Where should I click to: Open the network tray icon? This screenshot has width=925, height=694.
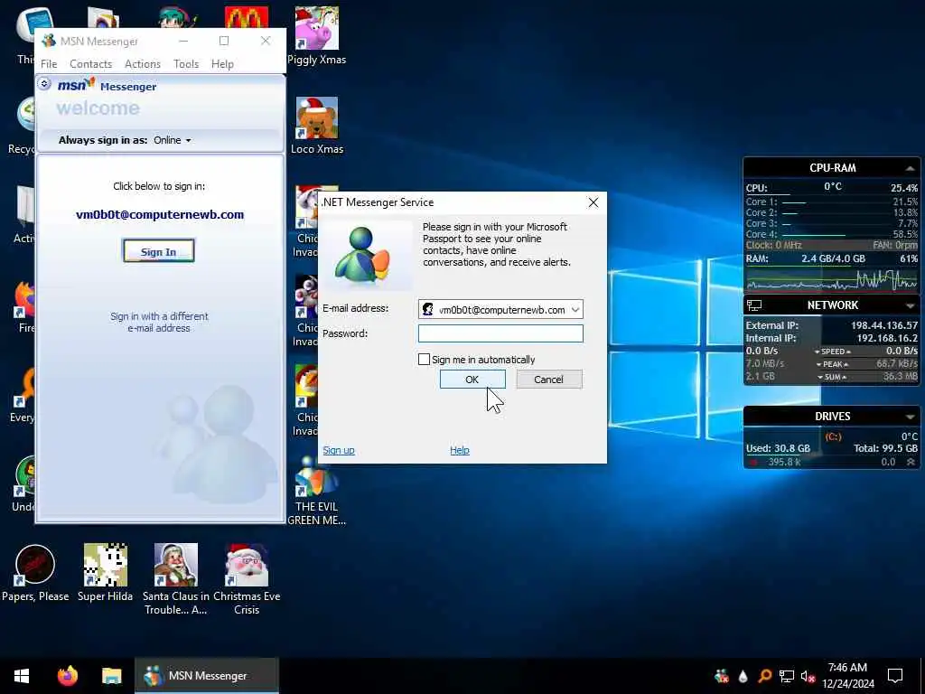pyautogui.click(x=787, y=676)
